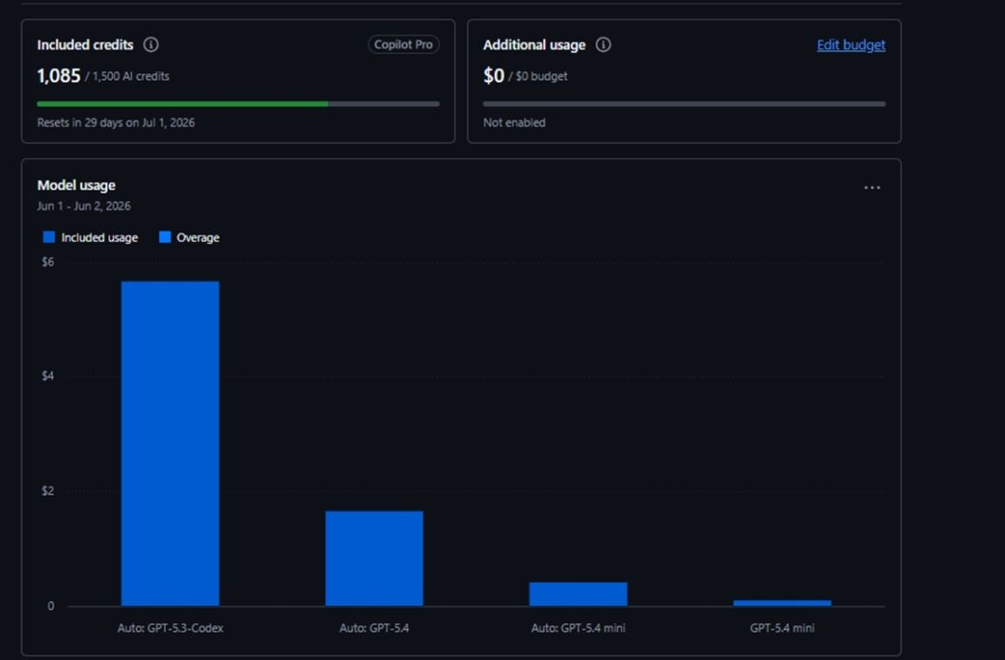Click the Jun 1 - Jun 2, 2026 date range
1005x660 pixels.
84,206
